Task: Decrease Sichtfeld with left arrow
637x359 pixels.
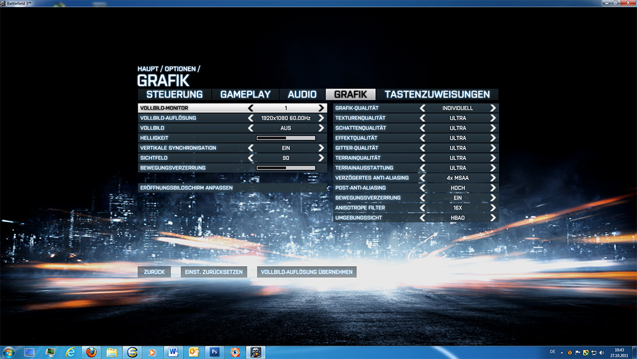Action: click(250, 158)
